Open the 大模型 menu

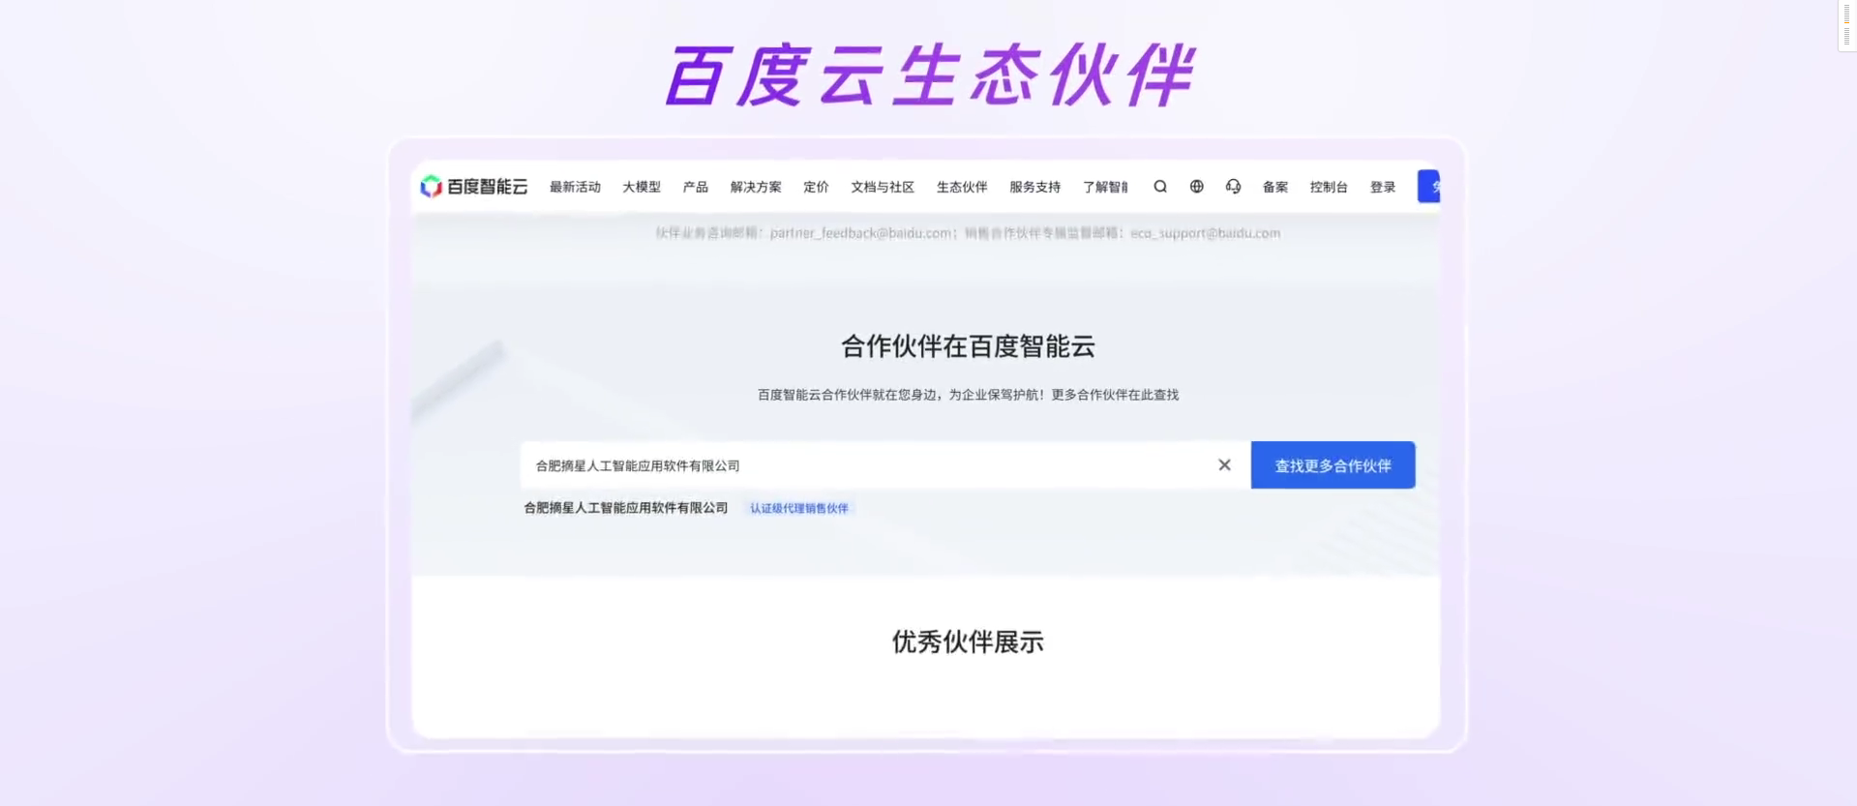(642, 187)
